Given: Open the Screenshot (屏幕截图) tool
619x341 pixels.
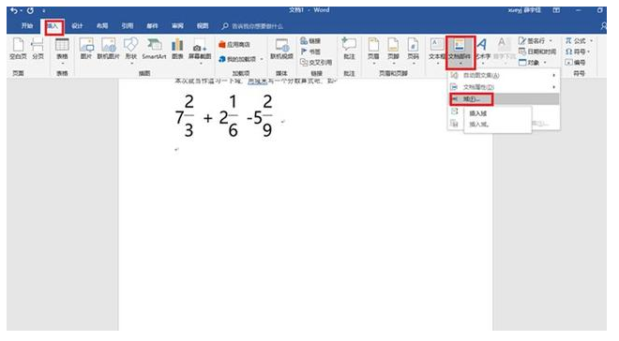Looking at the screenshot, I should pyautogui.click(x=200, y=51).
